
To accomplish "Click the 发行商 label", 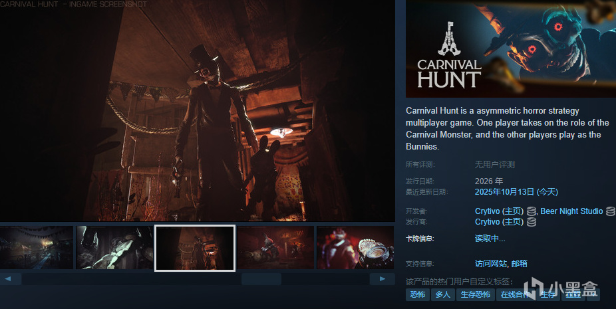I will (416, 222).
